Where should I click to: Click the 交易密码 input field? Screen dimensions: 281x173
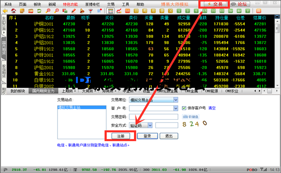click(x=154, y=116)
